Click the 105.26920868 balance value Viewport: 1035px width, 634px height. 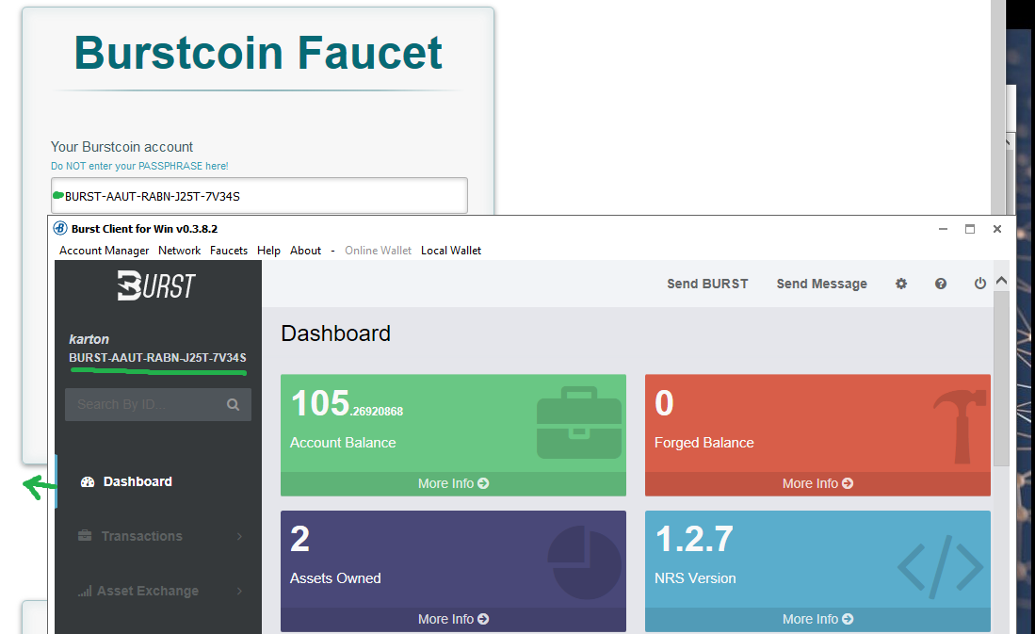pos(347,403)
